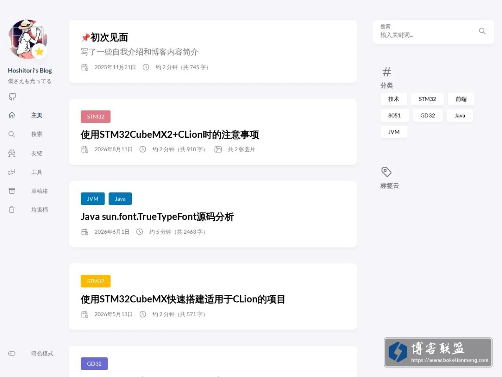Screen dimensions: 502x377
Task: Open the 草稿箱 menu item
Action: [x=39, y=191]
